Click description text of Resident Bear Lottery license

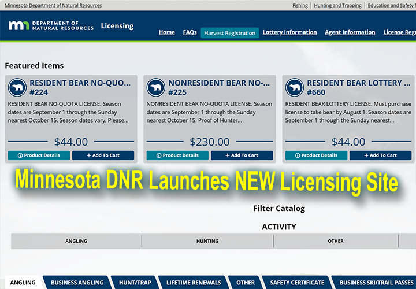coord(348,112)
